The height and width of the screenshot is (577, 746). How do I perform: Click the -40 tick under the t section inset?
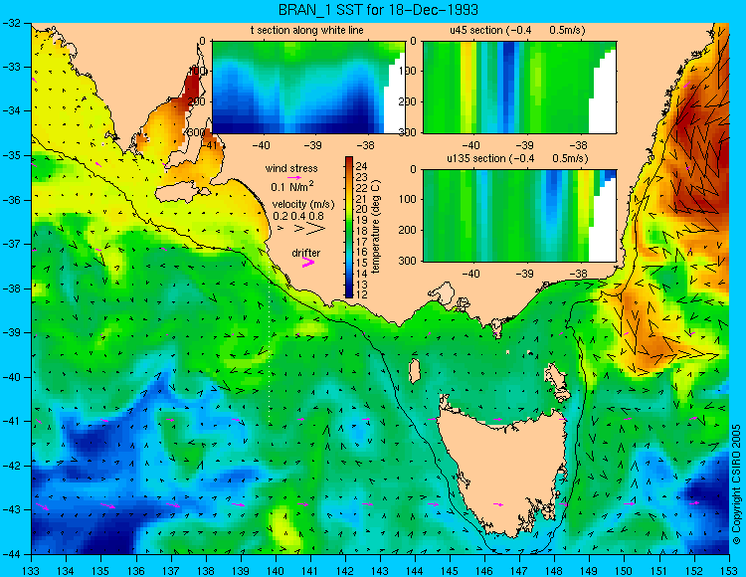coord(261,145)
